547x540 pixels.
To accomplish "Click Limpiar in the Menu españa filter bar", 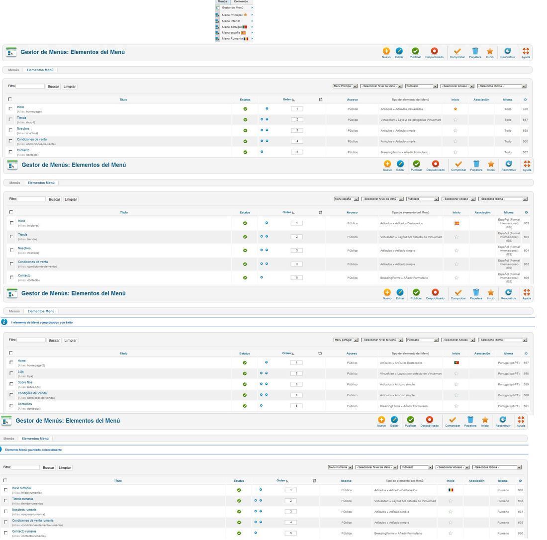I will point(71,199).
